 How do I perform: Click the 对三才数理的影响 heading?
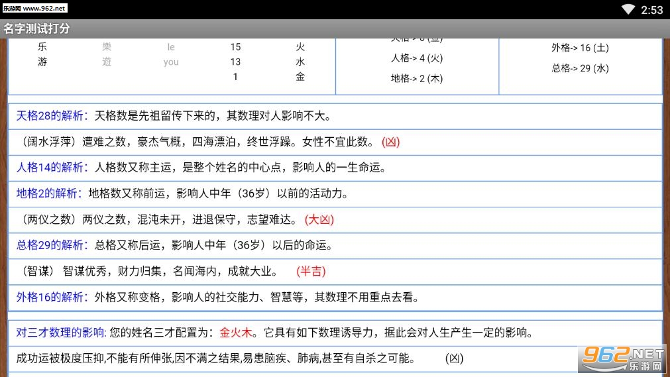coord(61,333)
